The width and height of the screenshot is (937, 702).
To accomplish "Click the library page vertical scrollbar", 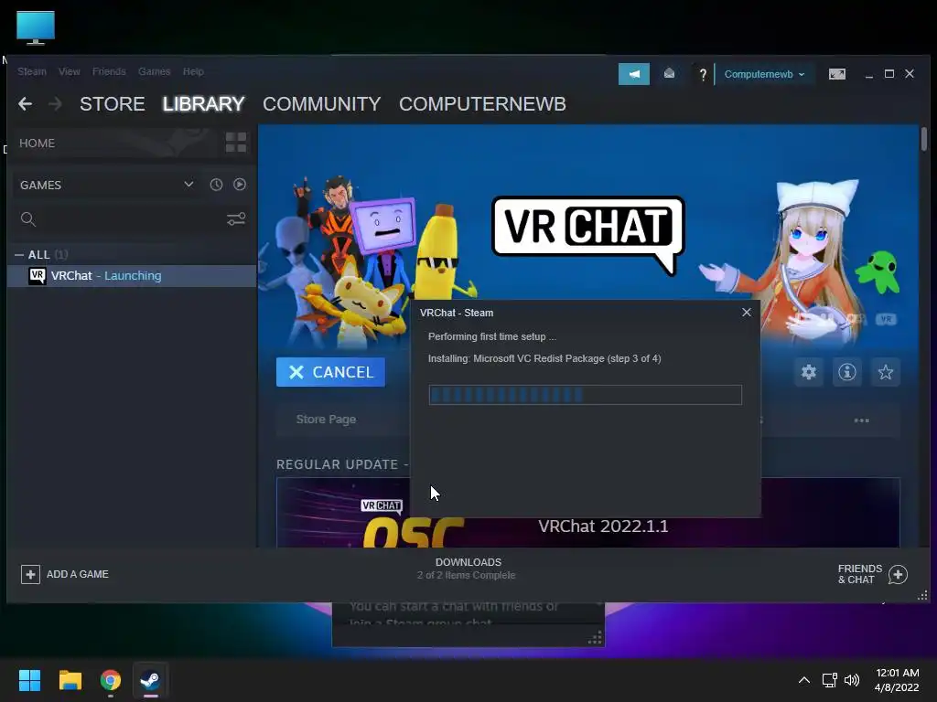I will 924,139.
